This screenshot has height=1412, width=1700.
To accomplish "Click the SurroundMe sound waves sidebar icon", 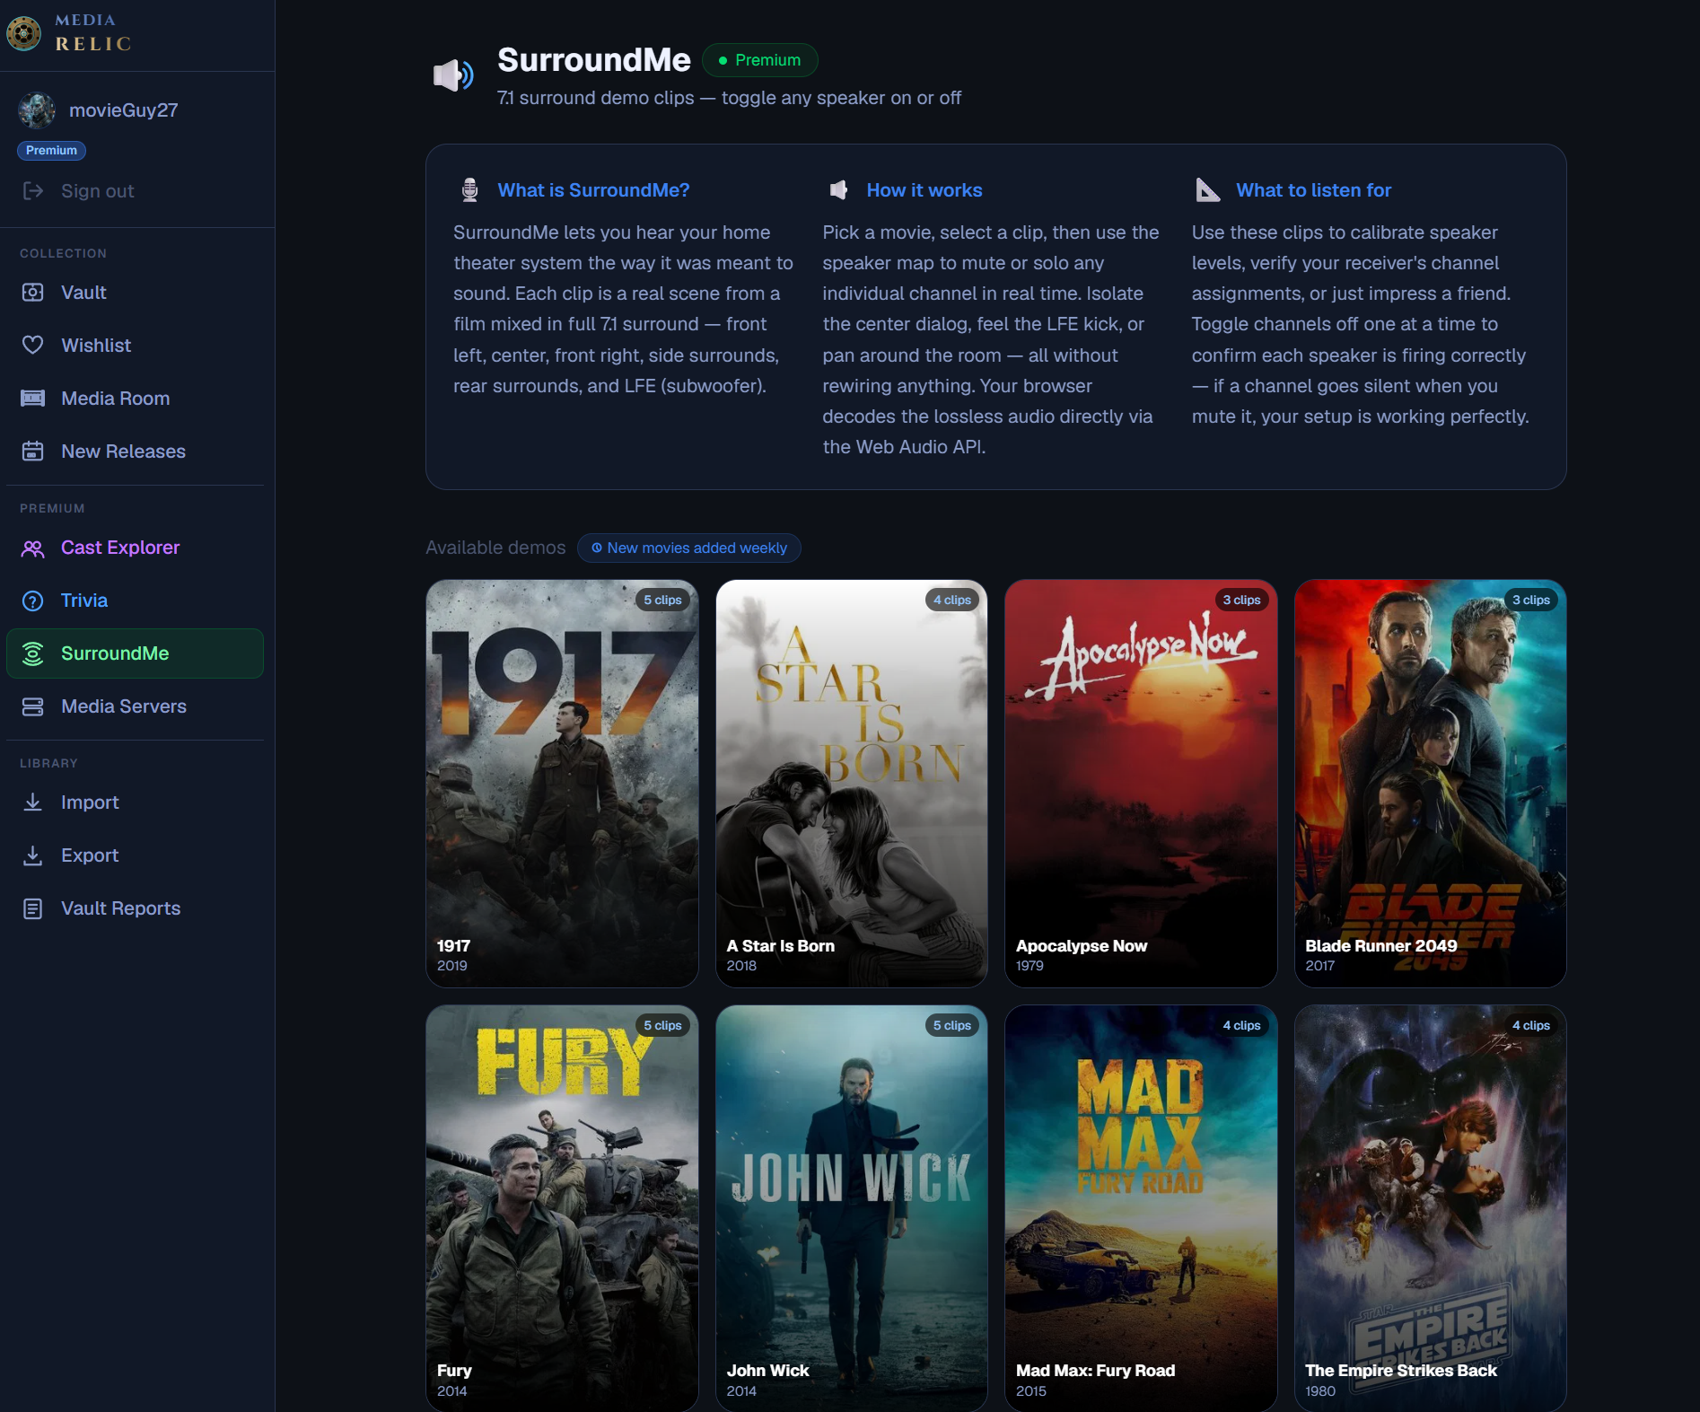I will (x=33, y=653).
